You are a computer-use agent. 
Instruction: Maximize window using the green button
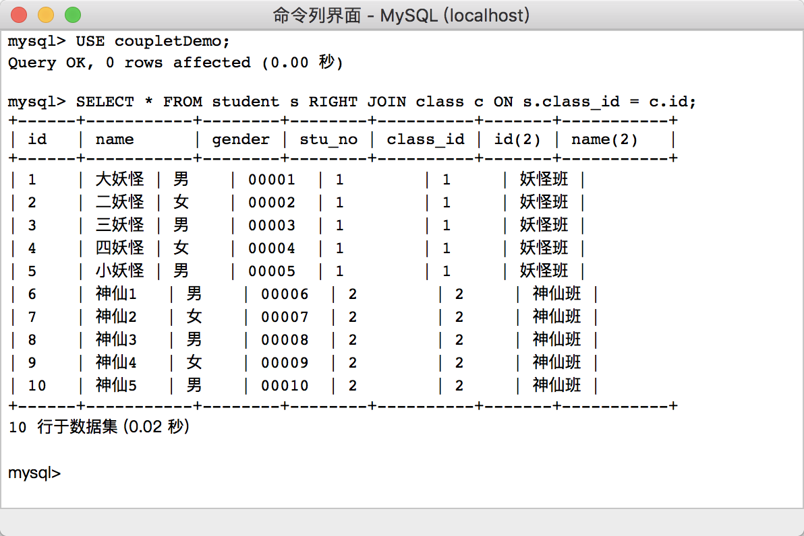72,14
